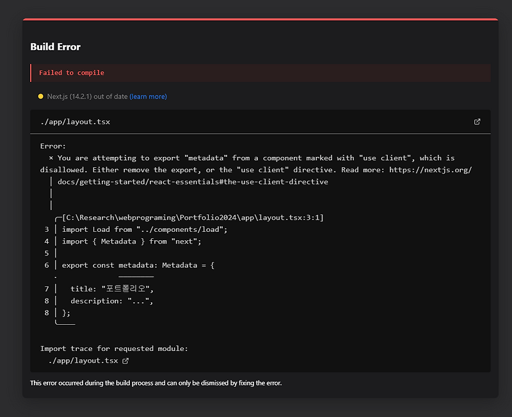Click the "export const metadata" code line
This screenshot has width=512, height=417.
(x=138, y=265)
